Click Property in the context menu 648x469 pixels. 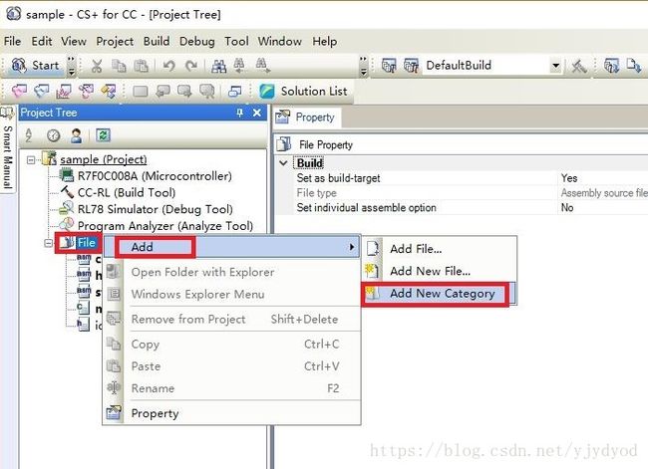231,413
